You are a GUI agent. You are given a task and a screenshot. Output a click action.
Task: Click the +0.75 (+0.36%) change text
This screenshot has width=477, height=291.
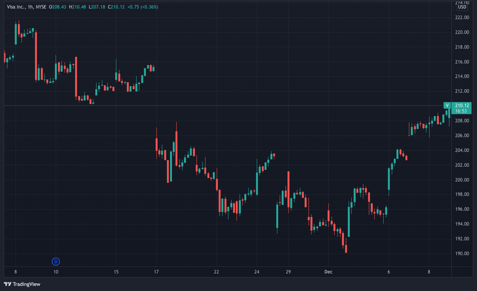click(143, 7)
